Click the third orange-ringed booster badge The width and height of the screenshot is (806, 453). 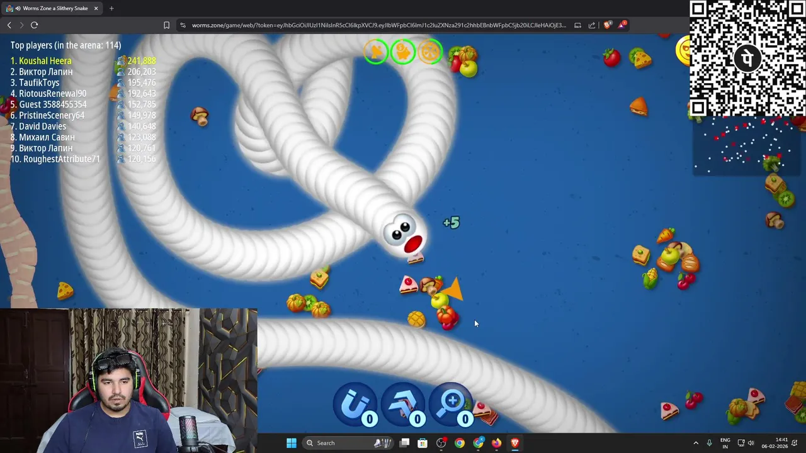tap(431, 52)
